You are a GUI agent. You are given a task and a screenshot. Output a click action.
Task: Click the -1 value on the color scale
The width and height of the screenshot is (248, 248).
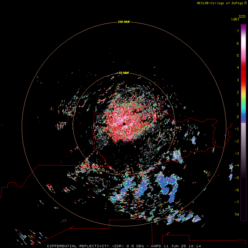pos(237,129)
